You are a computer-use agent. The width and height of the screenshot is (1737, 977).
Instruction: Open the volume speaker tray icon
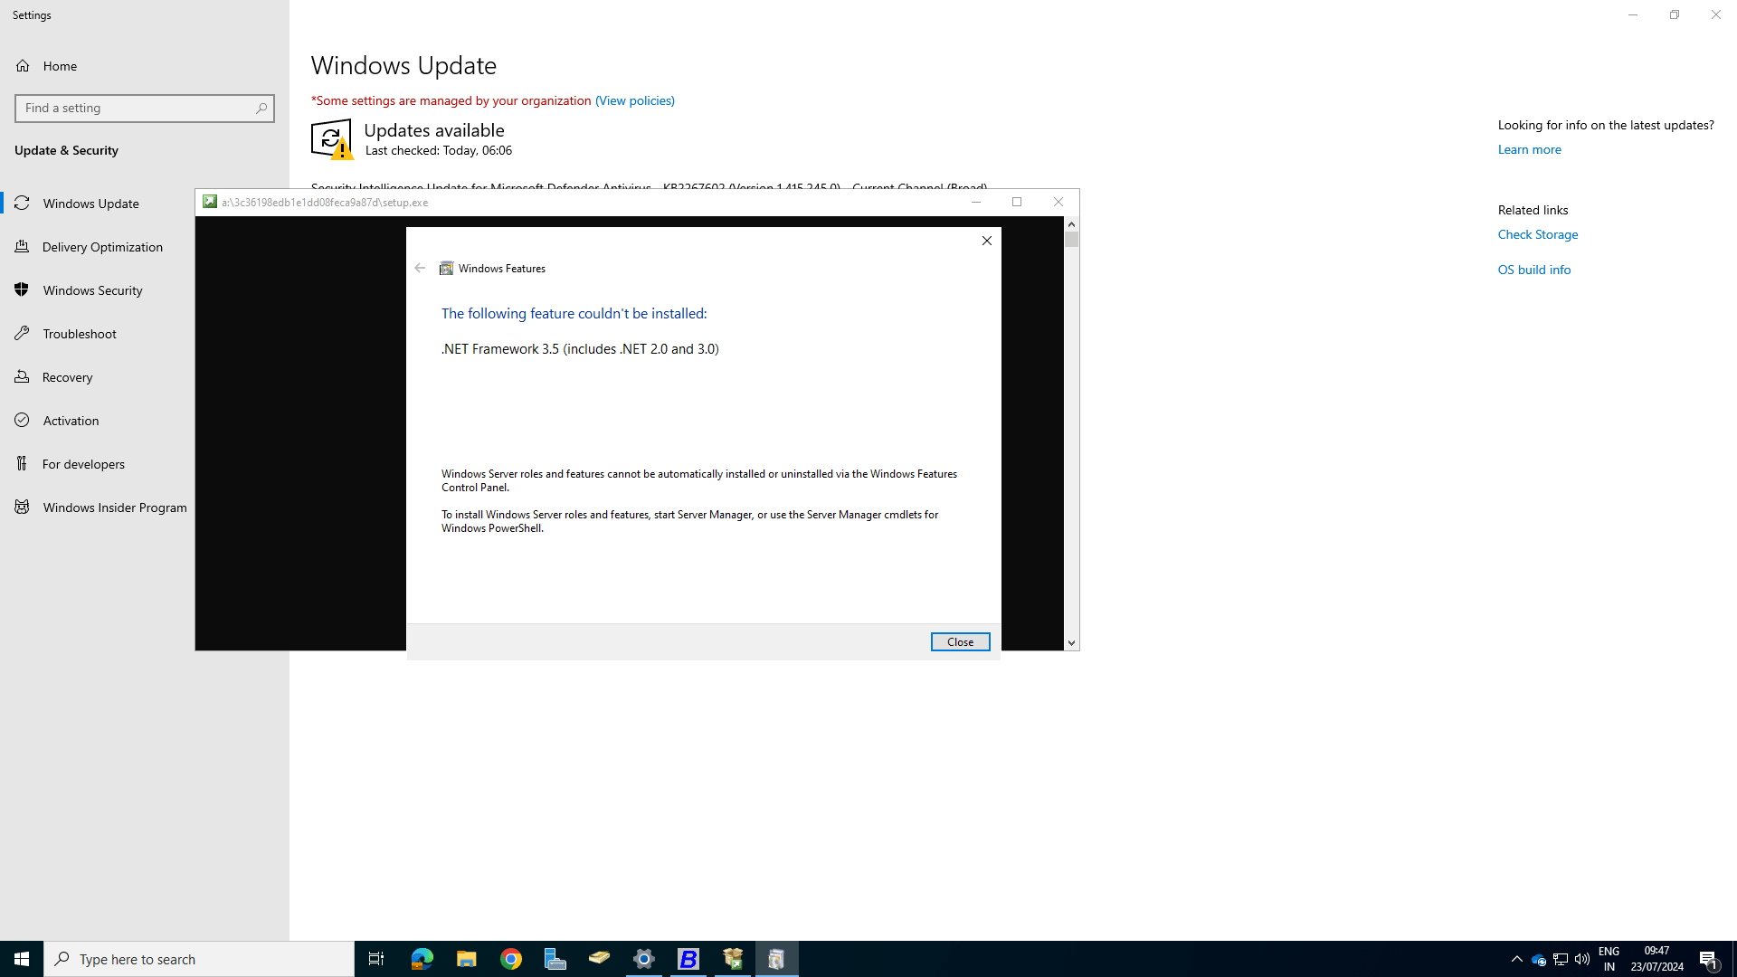click(1582, 959)
